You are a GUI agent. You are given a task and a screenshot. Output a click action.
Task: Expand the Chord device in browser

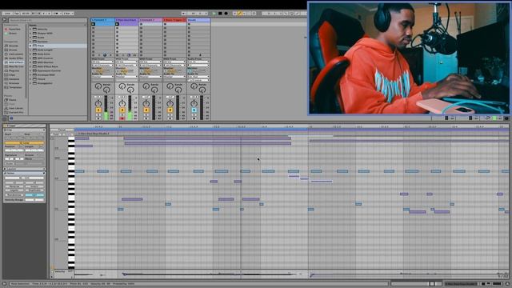[30, 79]
